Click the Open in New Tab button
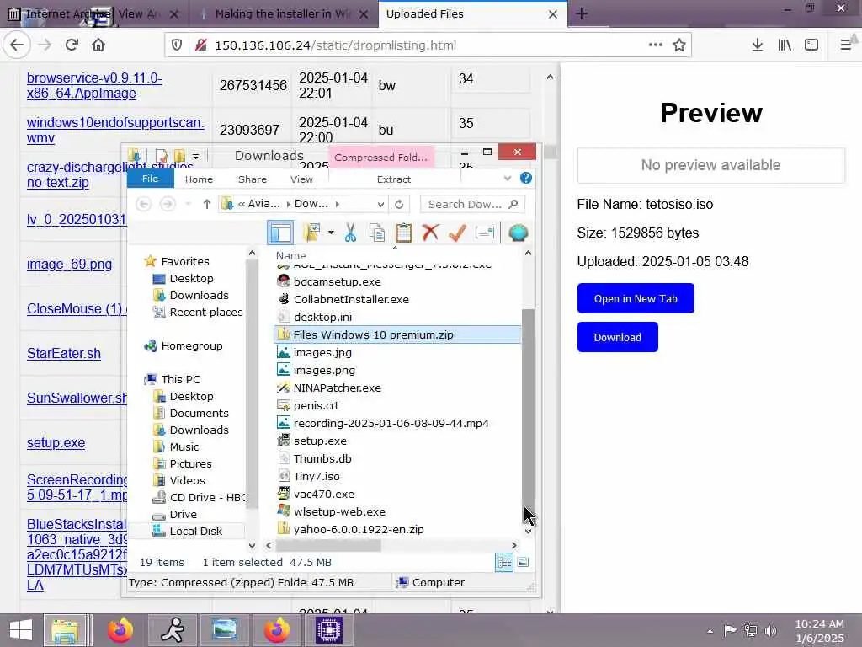The width and height of the screenshot is (862, 647). pyautogui.click(x=636, y=299)
